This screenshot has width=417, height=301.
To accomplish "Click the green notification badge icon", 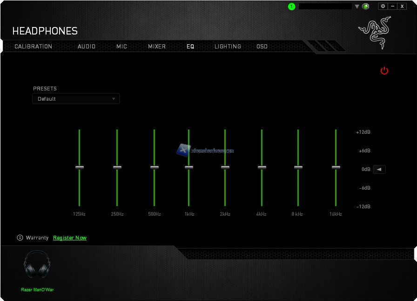I will point(292,7).
